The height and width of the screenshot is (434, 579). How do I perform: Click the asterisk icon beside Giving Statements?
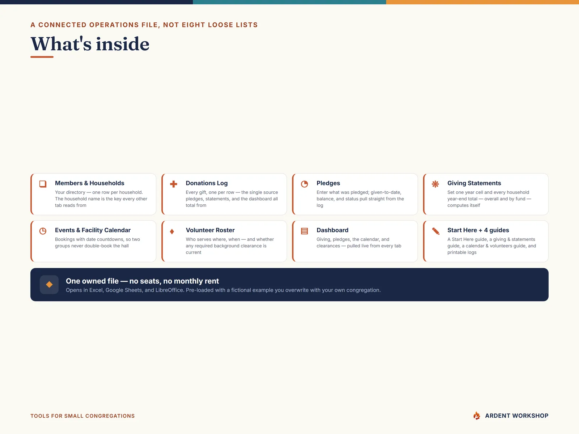coord(435,184)
